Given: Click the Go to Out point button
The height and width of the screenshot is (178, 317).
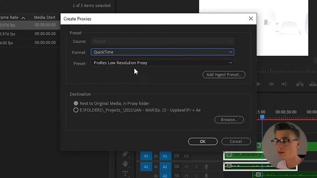Looking at the screenshot, I should point(284,84).
